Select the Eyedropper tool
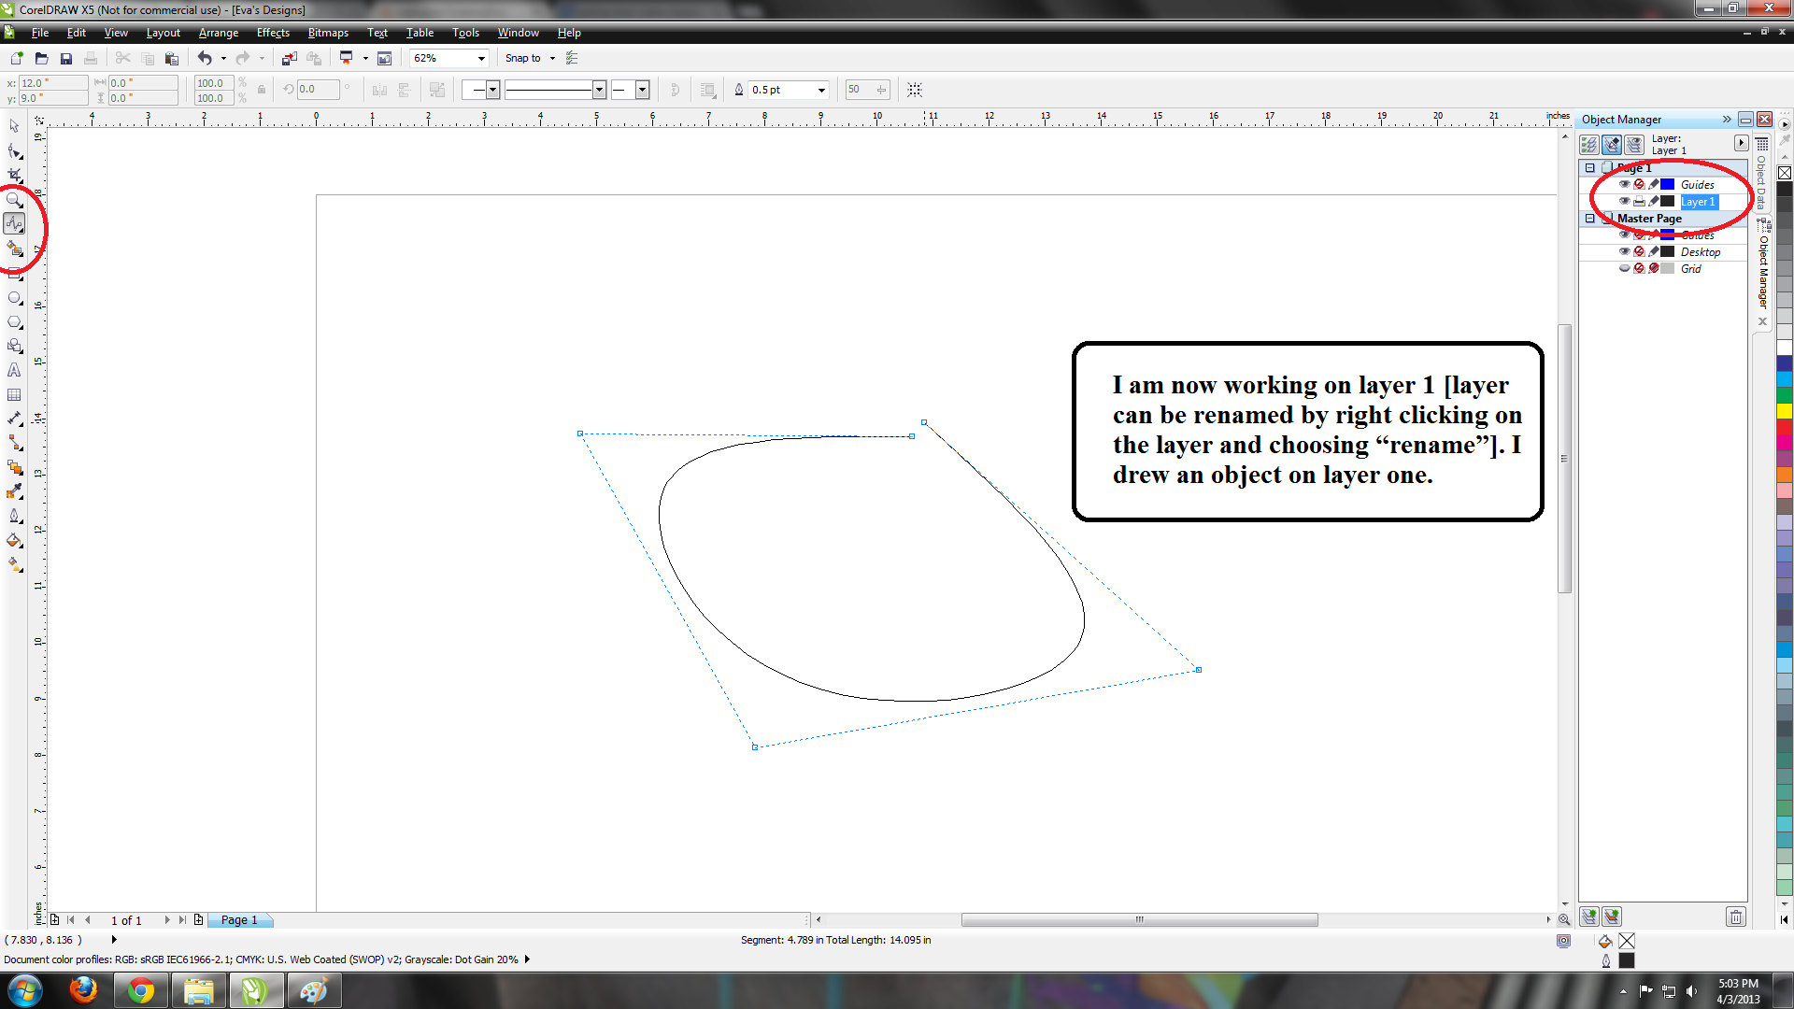The width and height of the screenshot is (1794, 1009). (x=14, y=490)
